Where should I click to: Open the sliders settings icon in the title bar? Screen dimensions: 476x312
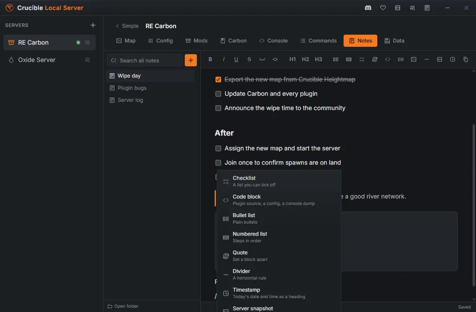click(412, 8)
